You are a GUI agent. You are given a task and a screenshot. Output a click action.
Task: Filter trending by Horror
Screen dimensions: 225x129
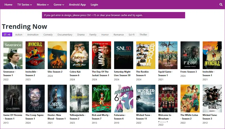pyautogui.click(x=105, y=35)
